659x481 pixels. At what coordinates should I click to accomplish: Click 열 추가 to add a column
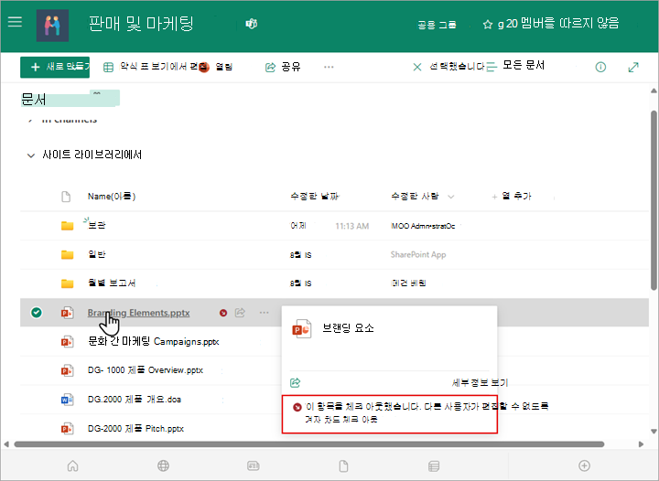click(512, 196)
